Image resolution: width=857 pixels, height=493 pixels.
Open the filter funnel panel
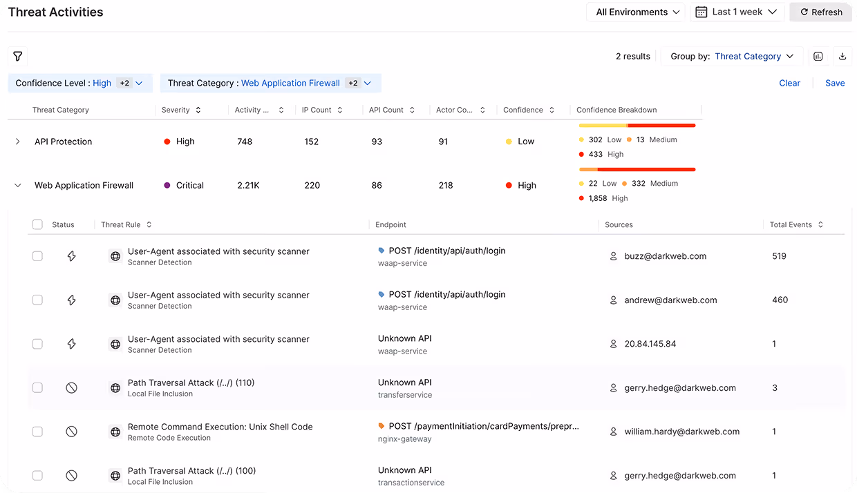(x=17, y=57)
